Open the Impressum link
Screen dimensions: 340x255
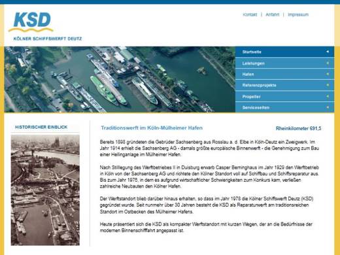[298, 14]
